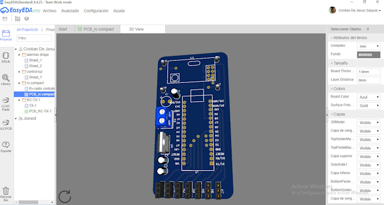Open the Ayuda menu
This screenshot has width=384, height=205.
click(119, 11)
